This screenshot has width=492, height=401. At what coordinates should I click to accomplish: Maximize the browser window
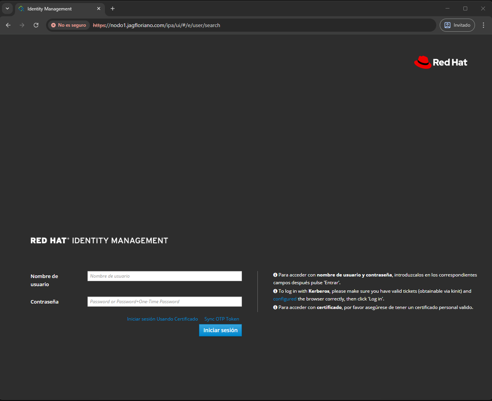pos(465,9)
